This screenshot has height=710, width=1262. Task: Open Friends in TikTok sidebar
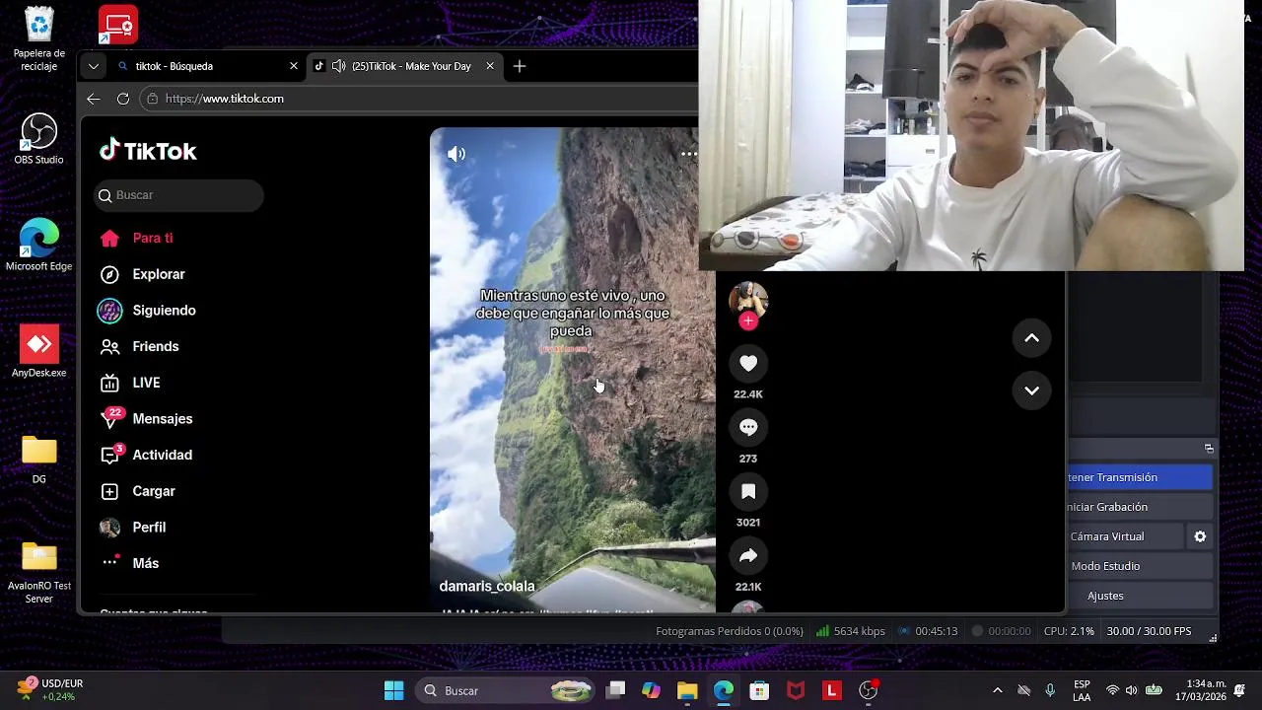tap(140, 346)
